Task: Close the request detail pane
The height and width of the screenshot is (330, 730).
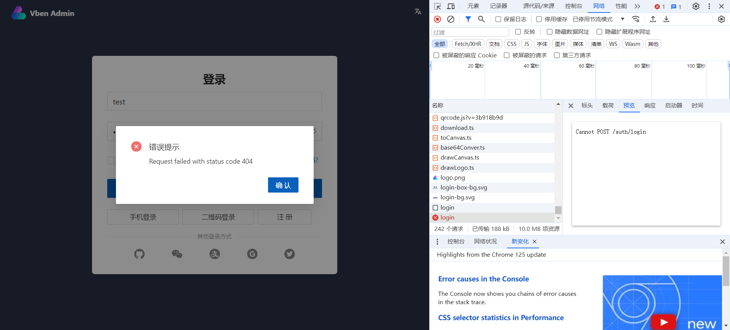Action: point(571,106)
